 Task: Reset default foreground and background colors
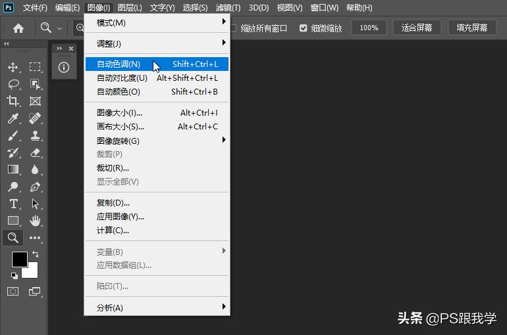(14, 276)
